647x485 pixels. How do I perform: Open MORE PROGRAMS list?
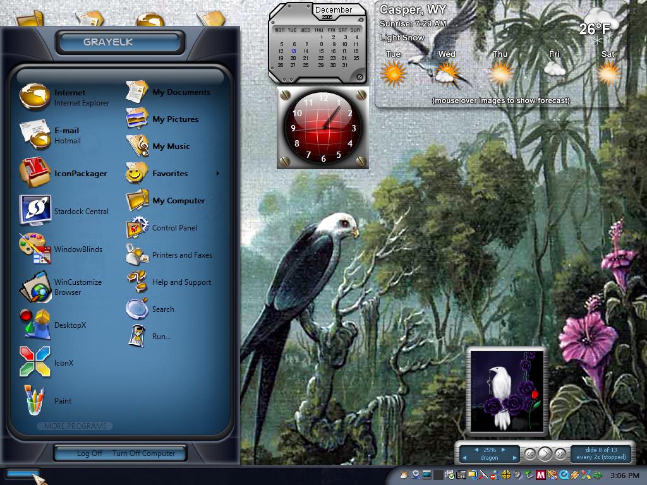(75, 426)
